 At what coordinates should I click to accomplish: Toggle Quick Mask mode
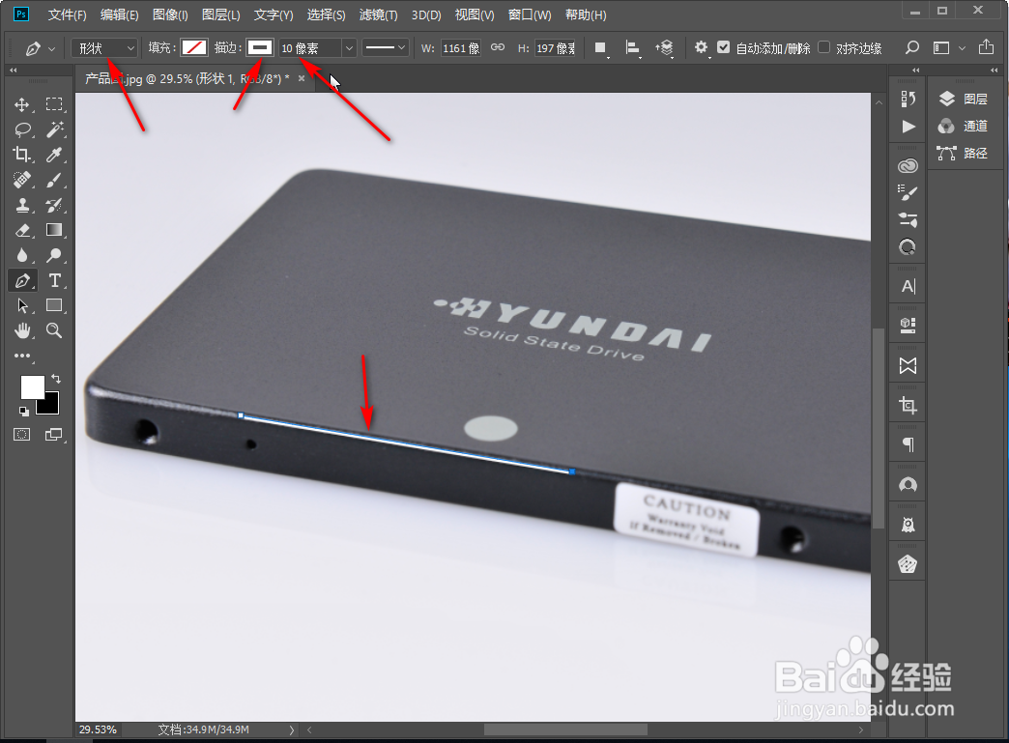click(x=22, y=435)
